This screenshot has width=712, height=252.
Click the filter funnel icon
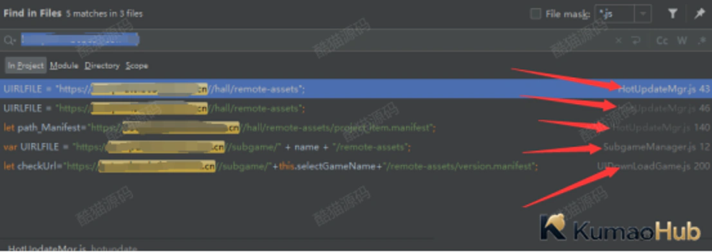pos(673,14)
